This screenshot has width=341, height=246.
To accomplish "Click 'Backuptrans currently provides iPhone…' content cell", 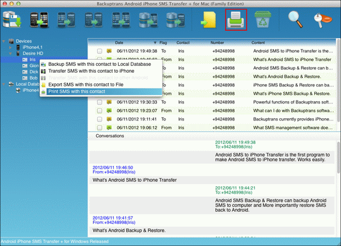I will coord(293,119).
